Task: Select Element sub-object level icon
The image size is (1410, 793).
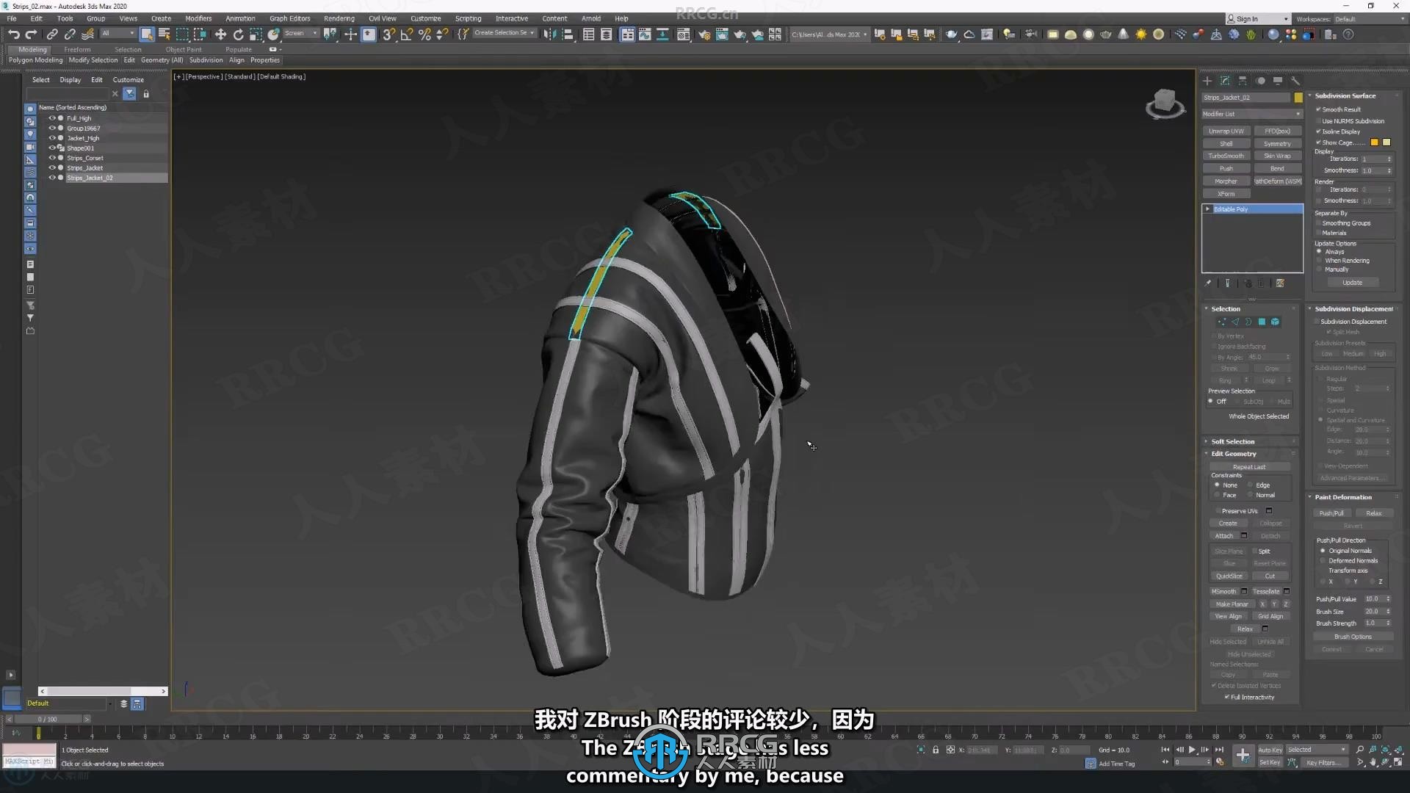Action: tap(1275, 322)
